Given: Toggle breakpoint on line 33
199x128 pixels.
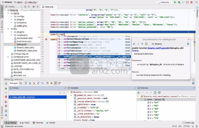Looking at the screenshot, I should pyautogui.click(x=46, y=39).
